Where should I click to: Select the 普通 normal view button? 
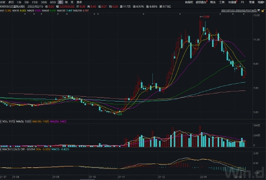pyautogui.click(x=251, y=2)
